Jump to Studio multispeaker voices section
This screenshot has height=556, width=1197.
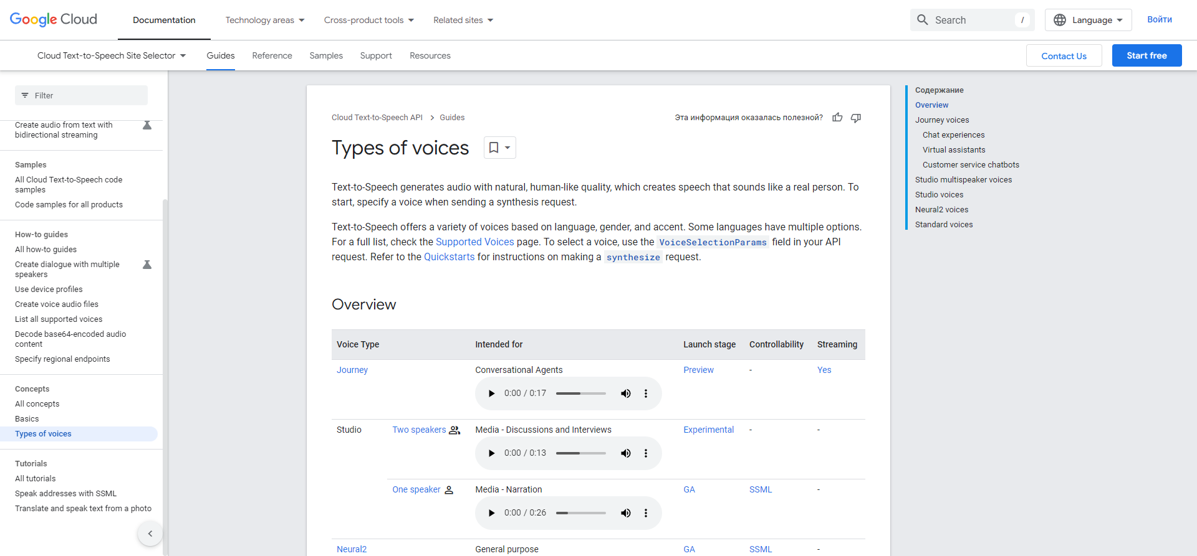[963, 180]
